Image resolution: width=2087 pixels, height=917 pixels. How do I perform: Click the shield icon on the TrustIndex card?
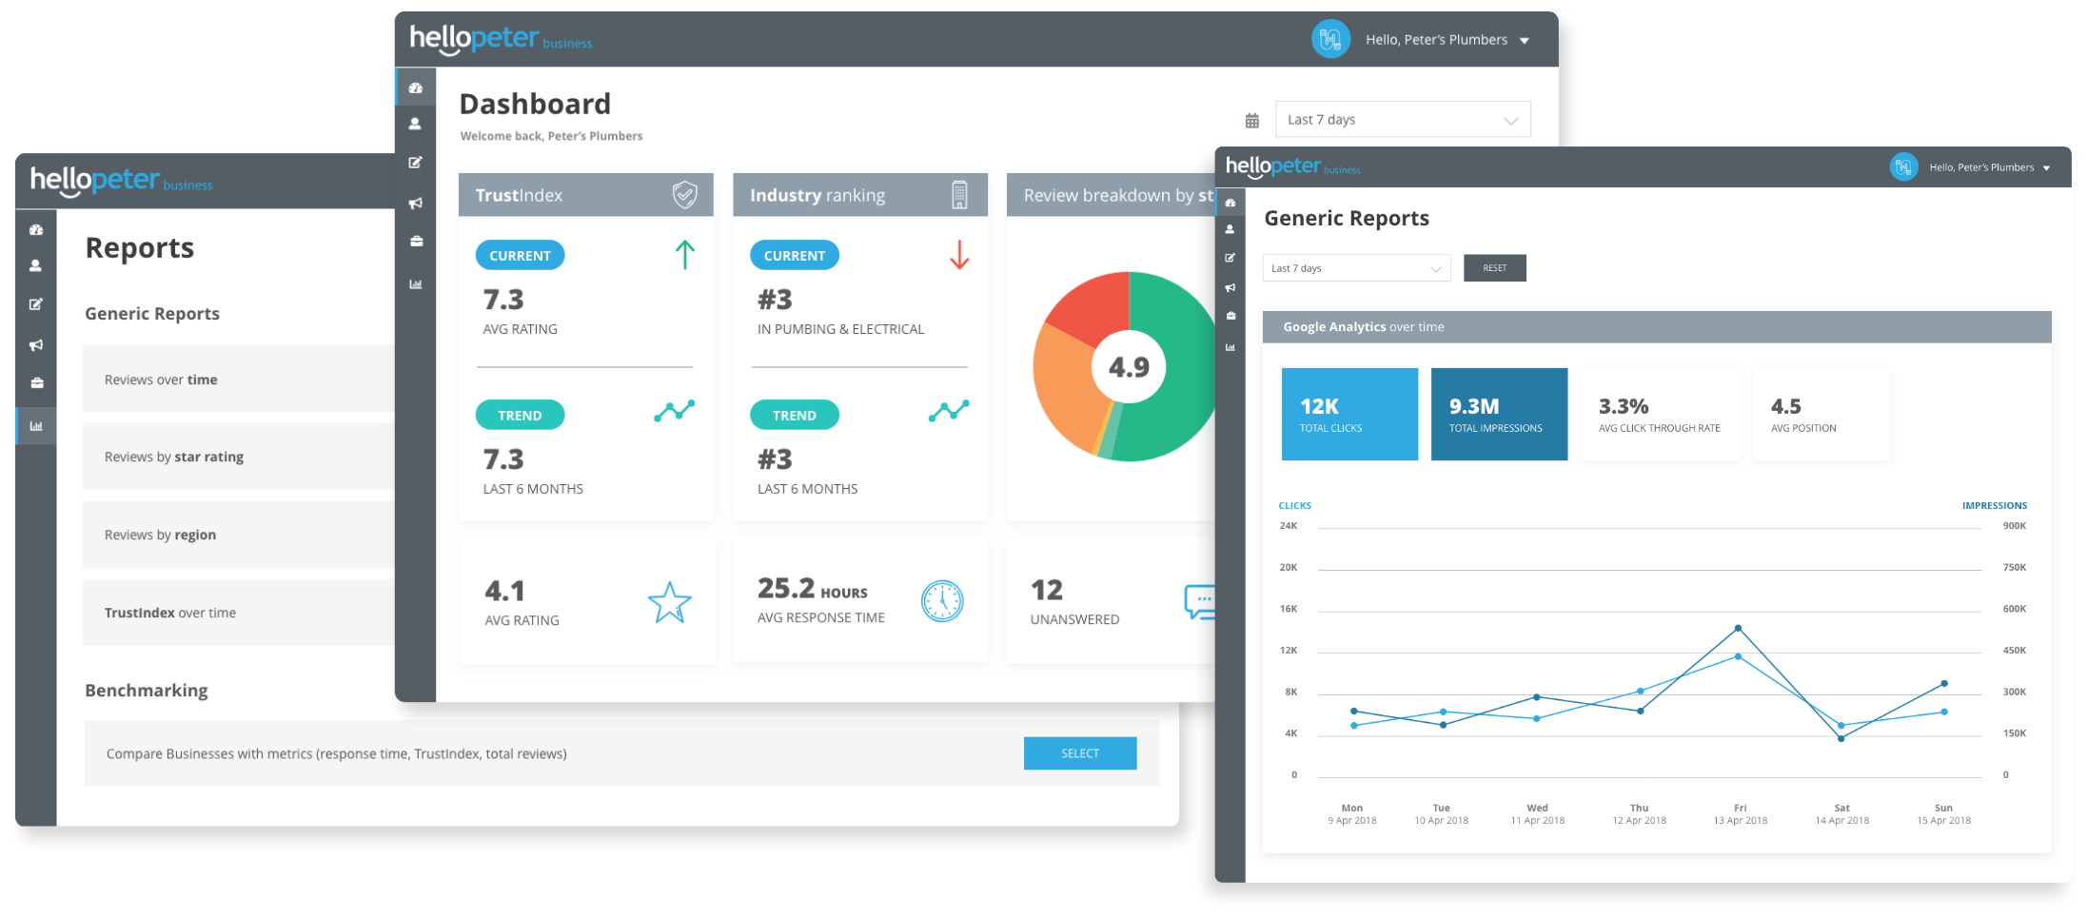[683, 194]
